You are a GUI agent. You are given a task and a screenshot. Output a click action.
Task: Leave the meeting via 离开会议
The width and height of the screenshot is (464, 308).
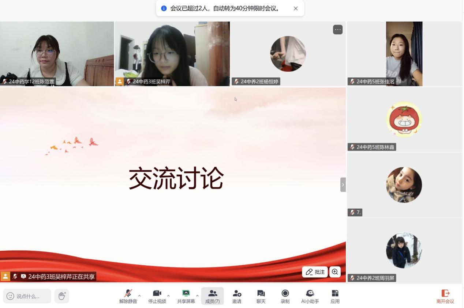445,296
